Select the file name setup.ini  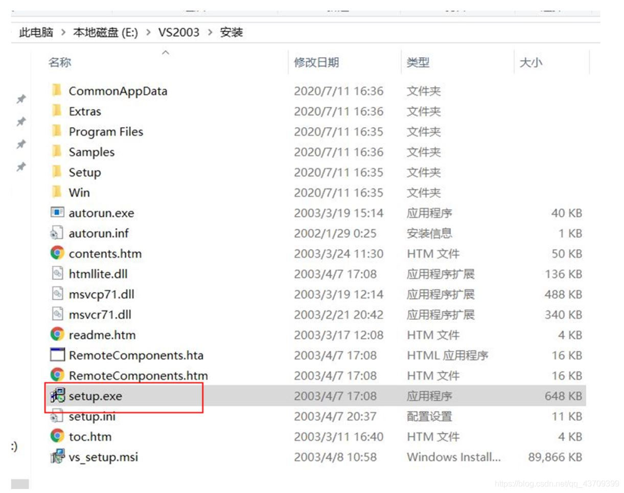[x=92, y=416]
